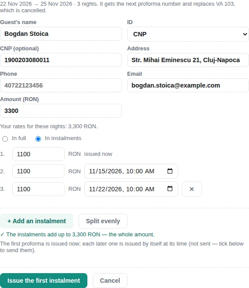The width and height of the screenshot is (249, 288).
Task: Click the Amount (RON) label
Action: point(19,99)
